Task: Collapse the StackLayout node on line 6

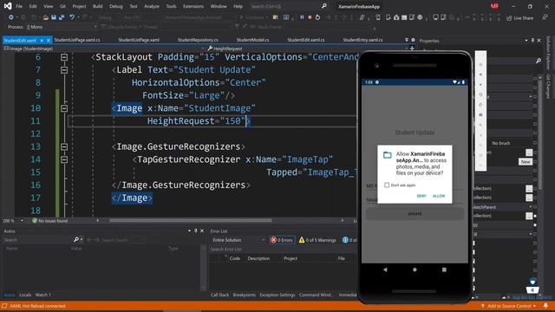Action: coord(64,57)
